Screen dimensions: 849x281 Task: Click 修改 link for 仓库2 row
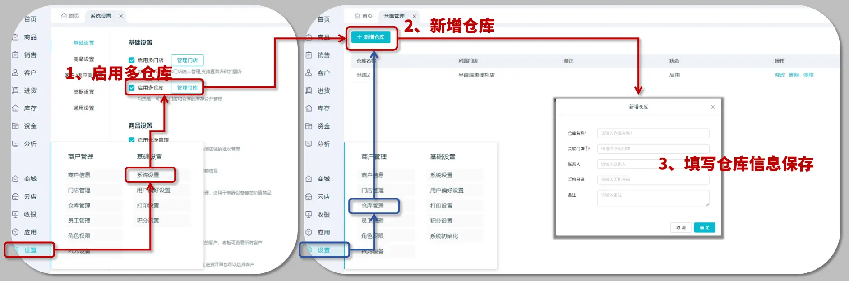pos(780,75)
